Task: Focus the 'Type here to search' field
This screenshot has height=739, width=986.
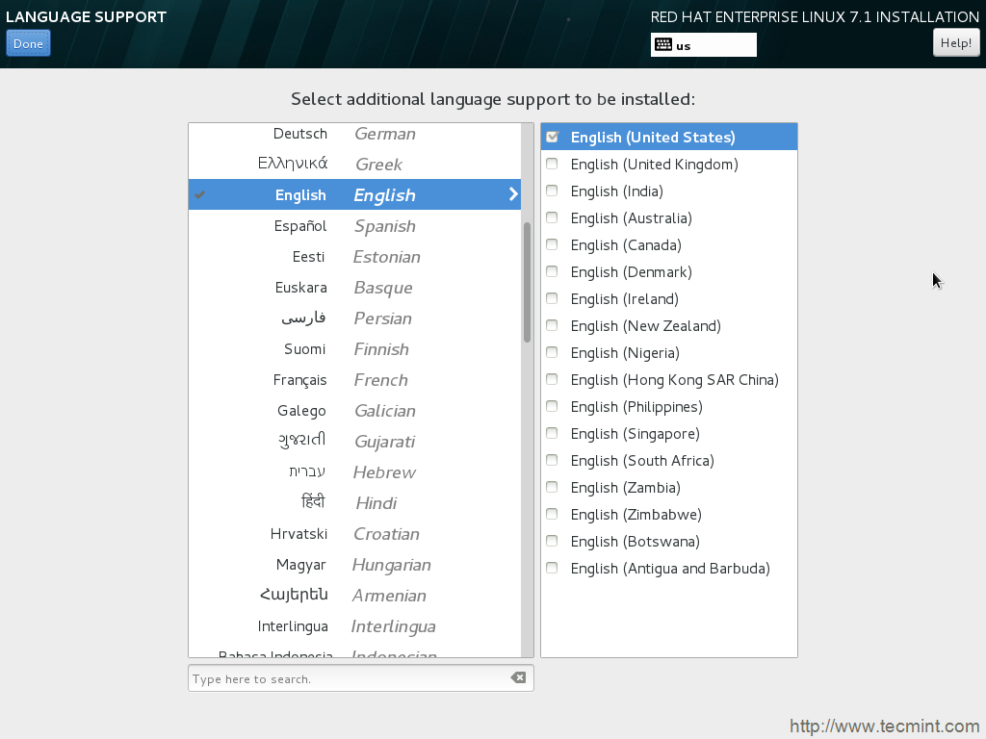Action: click(347, 678)
